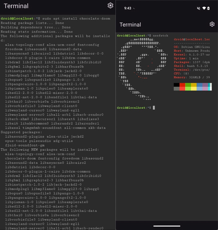The image size is (218, 230).
Task: Click 'Building dependency tree... Done' line
Action: click(36, 27)
